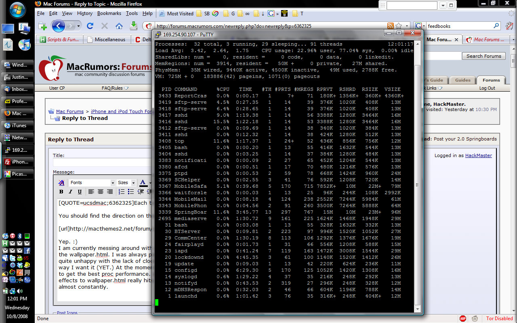This screenshot has width=517, height=323.
Task: Align message text left
Action: [x=91, y=192]
